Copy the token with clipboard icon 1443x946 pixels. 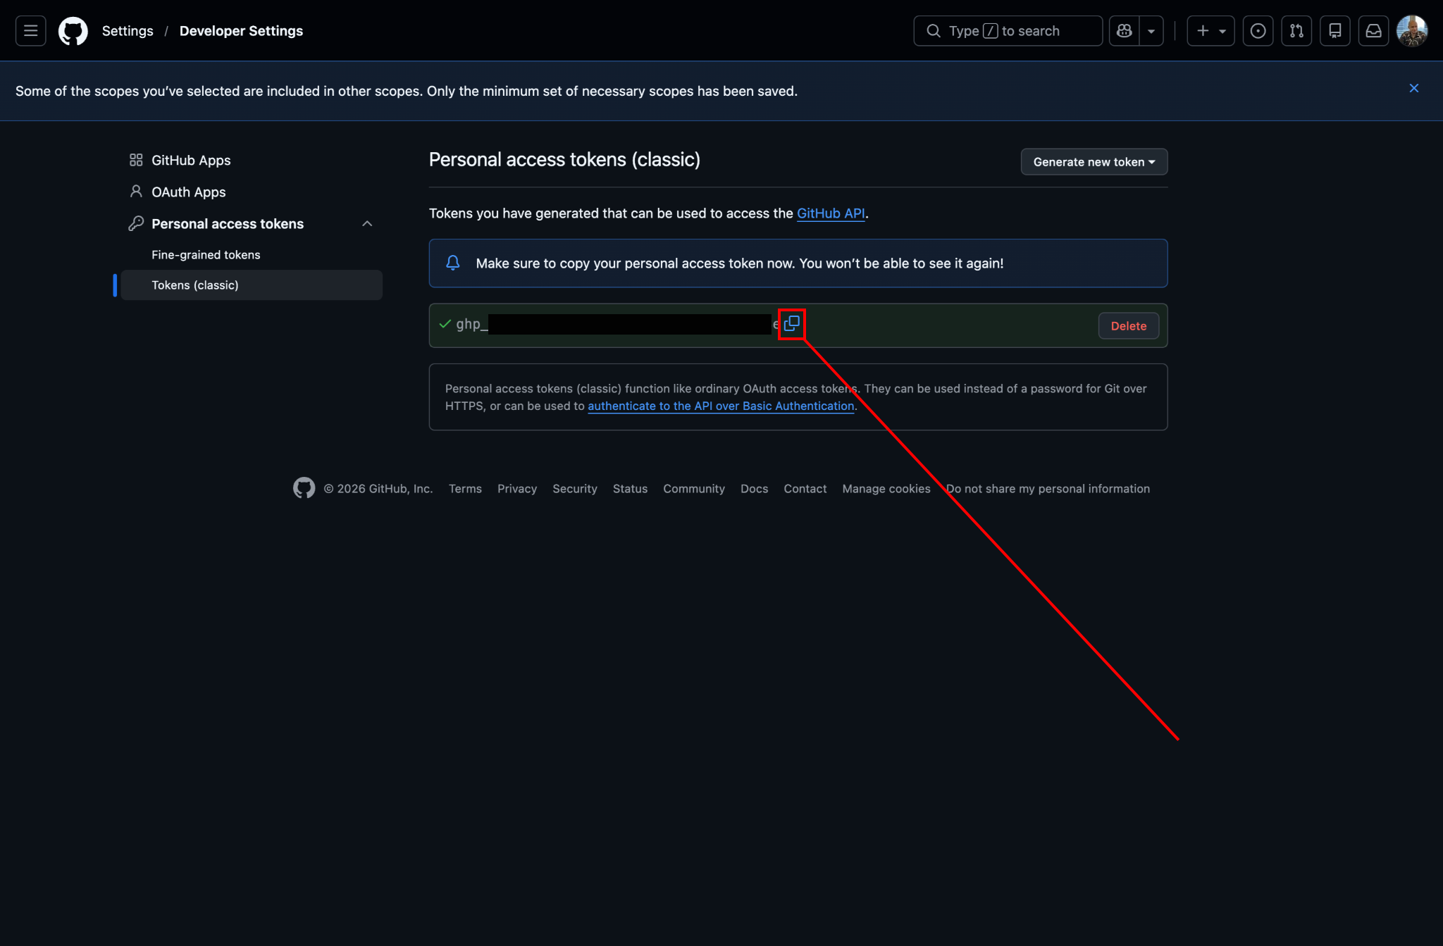(x=792, y=324)
